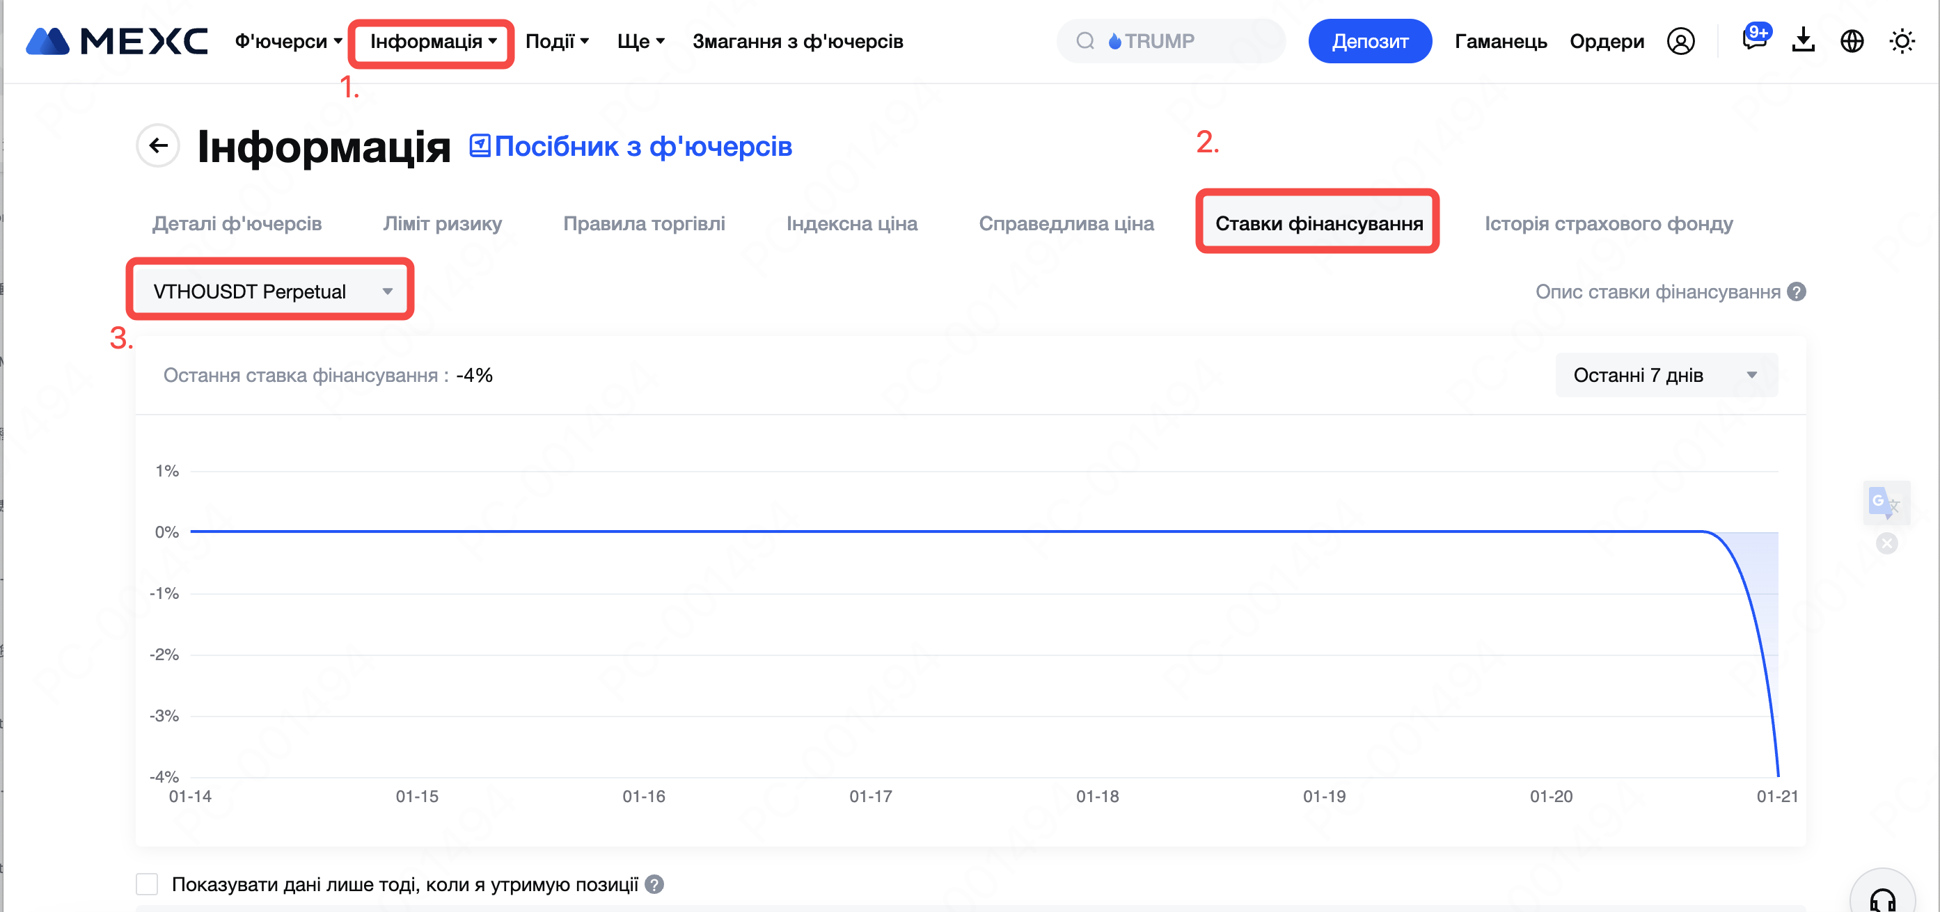
Task: Open the VTHOUSDT Perpetual contract dropdown
Action: pyautogui.click(x=271, y=291)
